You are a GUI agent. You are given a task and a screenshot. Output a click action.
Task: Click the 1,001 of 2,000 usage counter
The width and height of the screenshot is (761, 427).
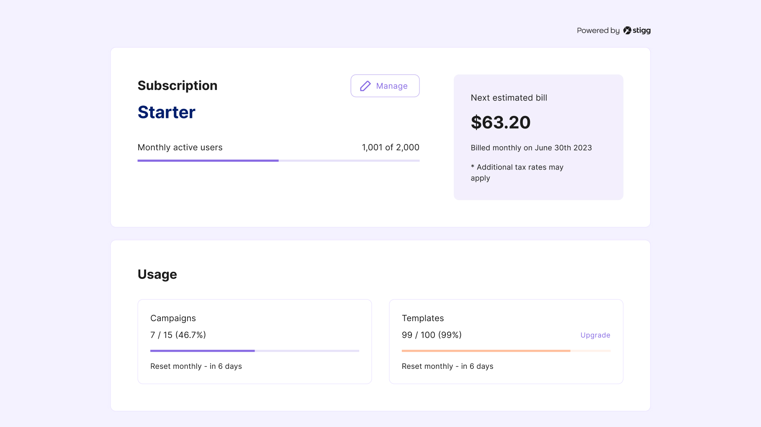click(x=390, y=147)
